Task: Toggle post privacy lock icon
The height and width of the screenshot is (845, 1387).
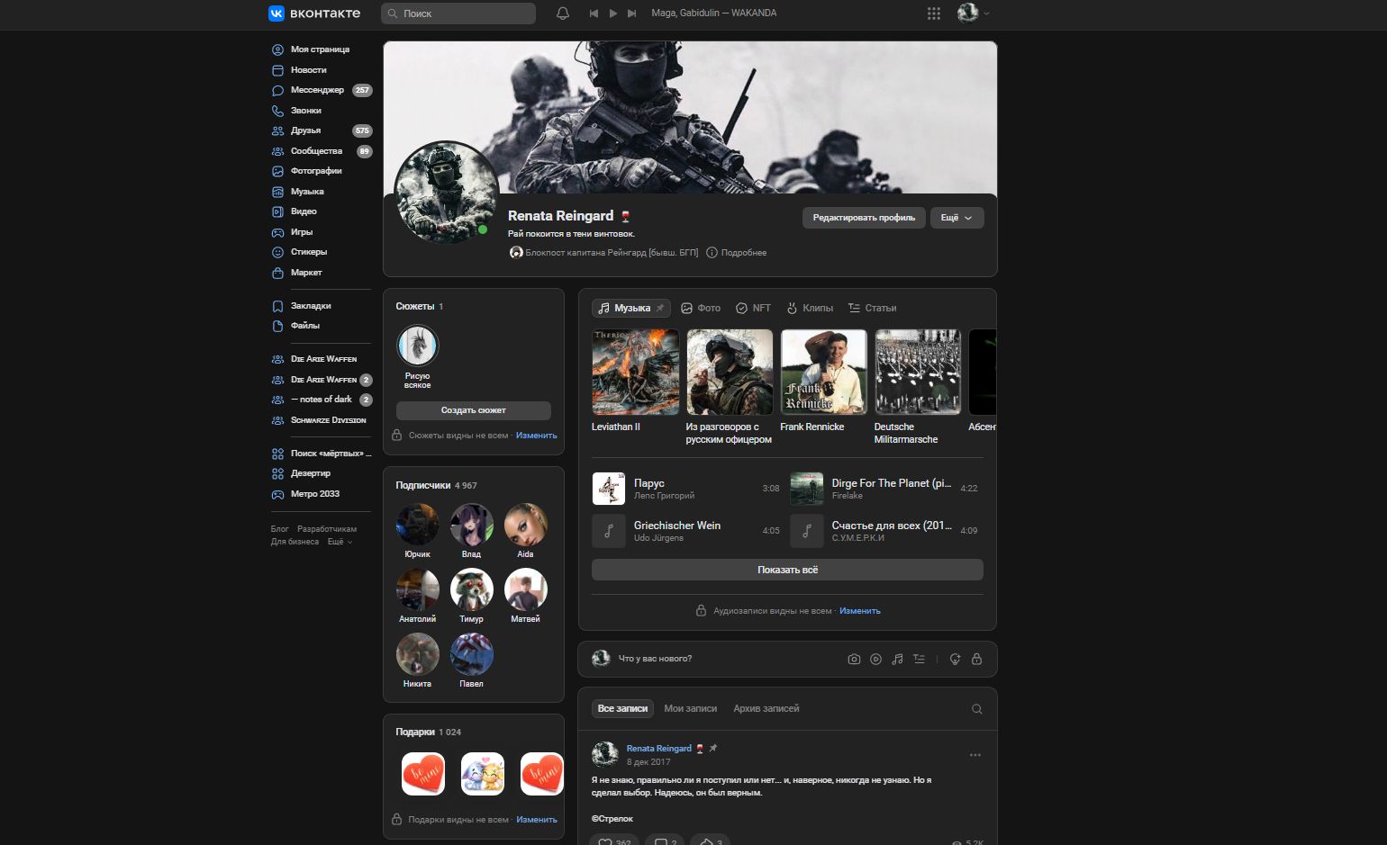Action: click(x=976, y=659)
